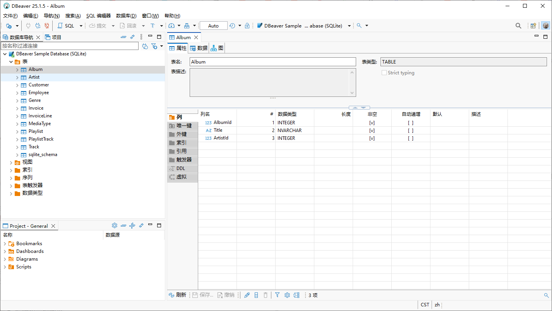Screen dimensions: 552x311
Task: Open the active connection dropdown arrow
Action: coord(349,26)
